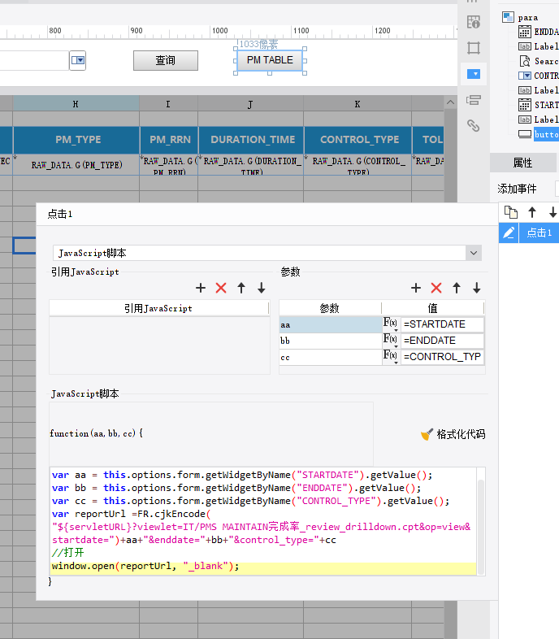Image resolution: width=559 pixels, height=639 pixels.
Task: Select parameter row aa
Action: click(330, 325)
